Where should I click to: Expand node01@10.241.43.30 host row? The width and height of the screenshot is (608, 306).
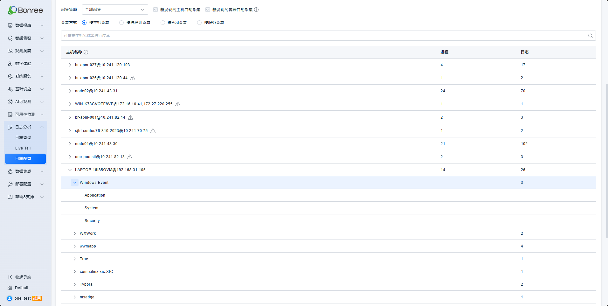[x=70, y=144]
